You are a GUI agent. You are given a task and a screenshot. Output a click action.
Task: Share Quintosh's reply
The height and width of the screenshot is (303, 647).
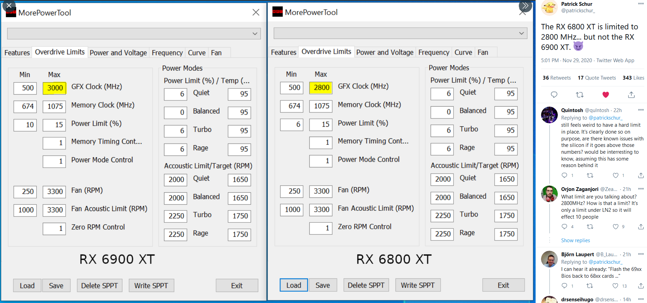(x=641, y=175)
